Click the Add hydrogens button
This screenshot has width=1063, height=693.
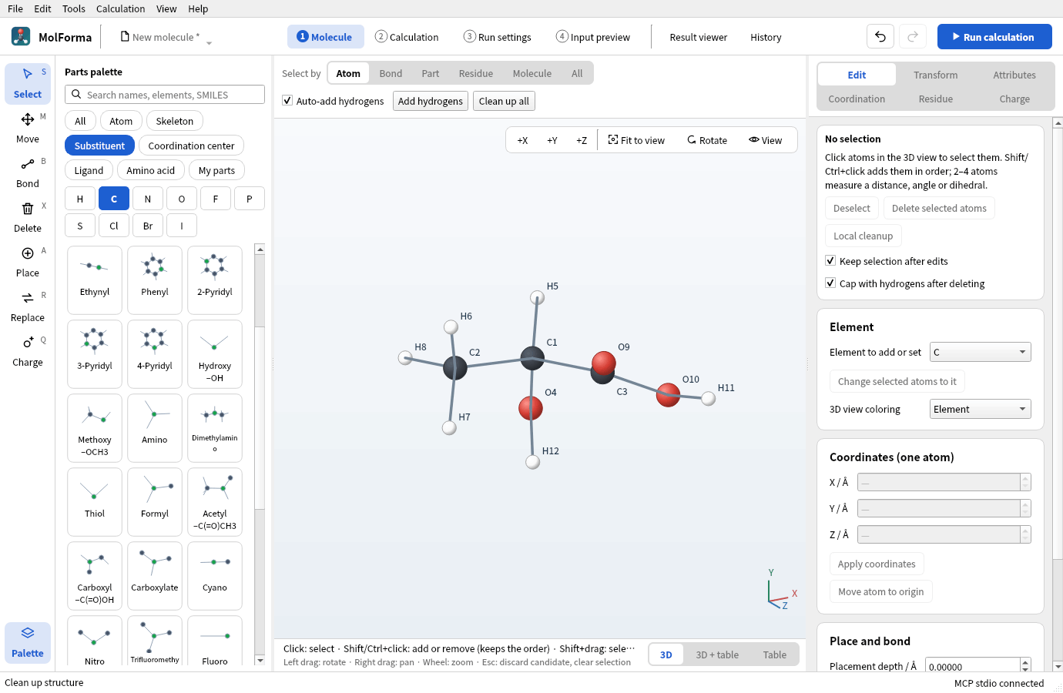pos(431,101)
